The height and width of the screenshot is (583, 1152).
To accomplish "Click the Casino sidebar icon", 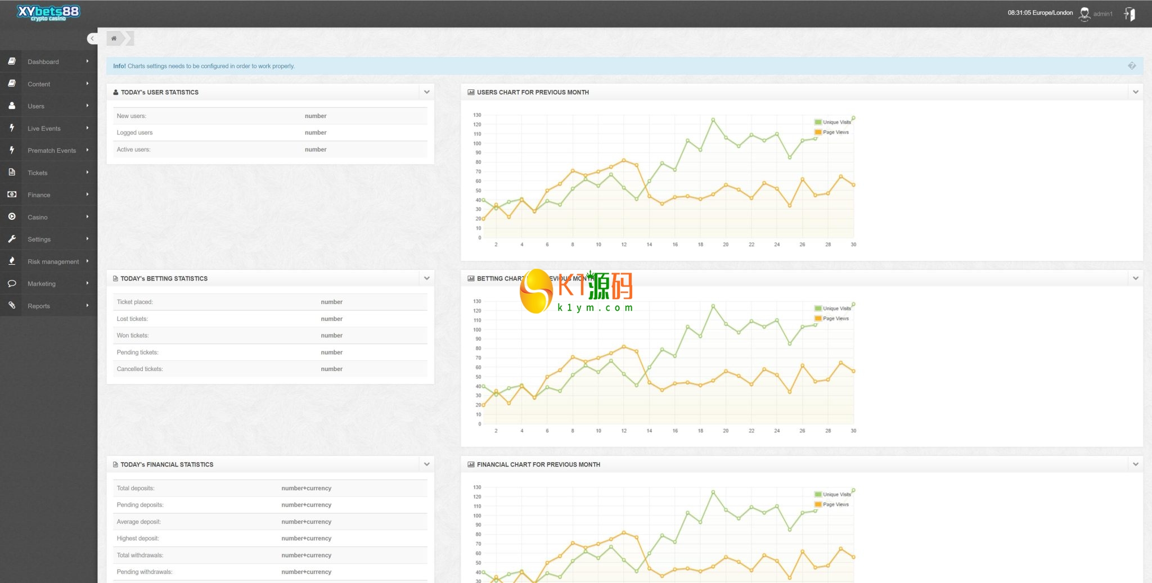I will pos(12,216).
